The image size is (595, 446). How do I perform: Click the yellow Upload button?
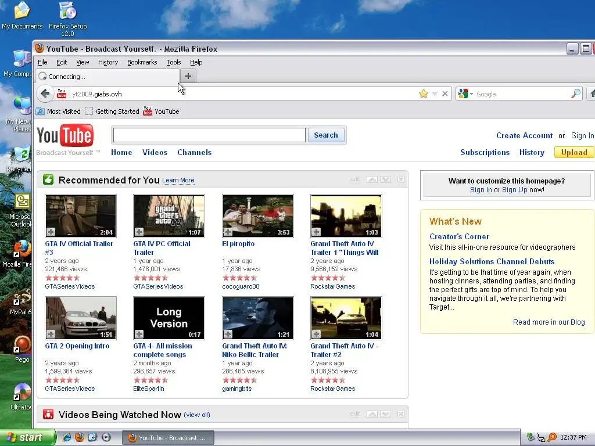pos(574,153)
